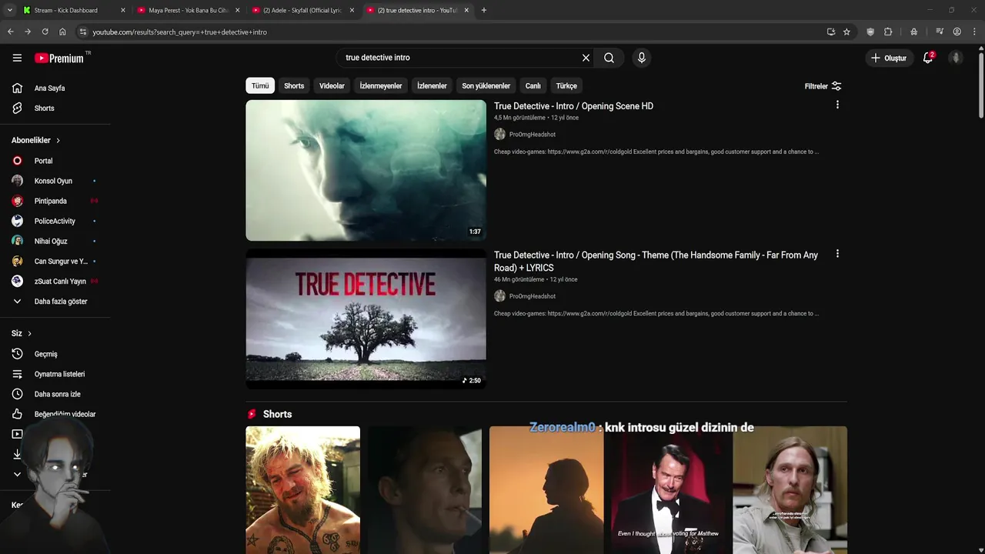
Task: Click the Oynatma listeleri playlist icon
Action: point(17,374)
